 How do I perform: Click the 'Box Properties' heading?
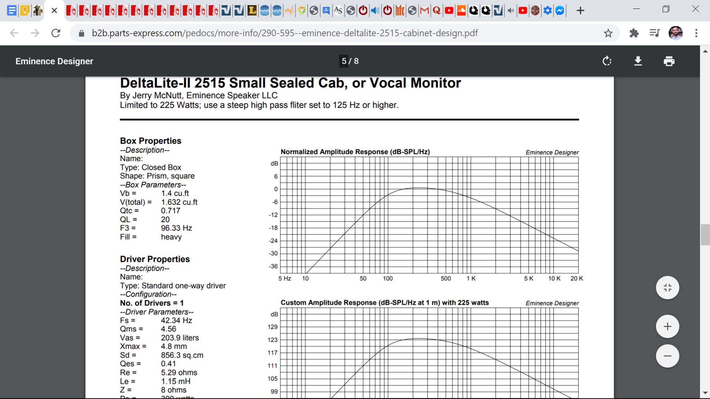(151, 141)
